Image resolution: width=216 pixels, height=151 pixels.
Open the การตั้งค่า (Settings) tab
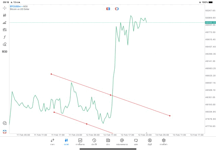pos(164,142)
